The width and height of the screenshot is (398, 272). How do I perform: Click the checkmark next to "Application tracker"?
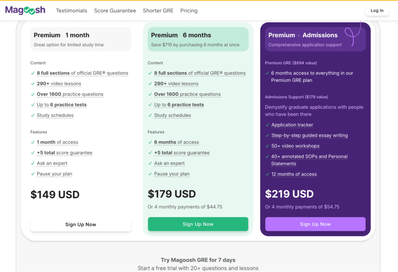267,125
